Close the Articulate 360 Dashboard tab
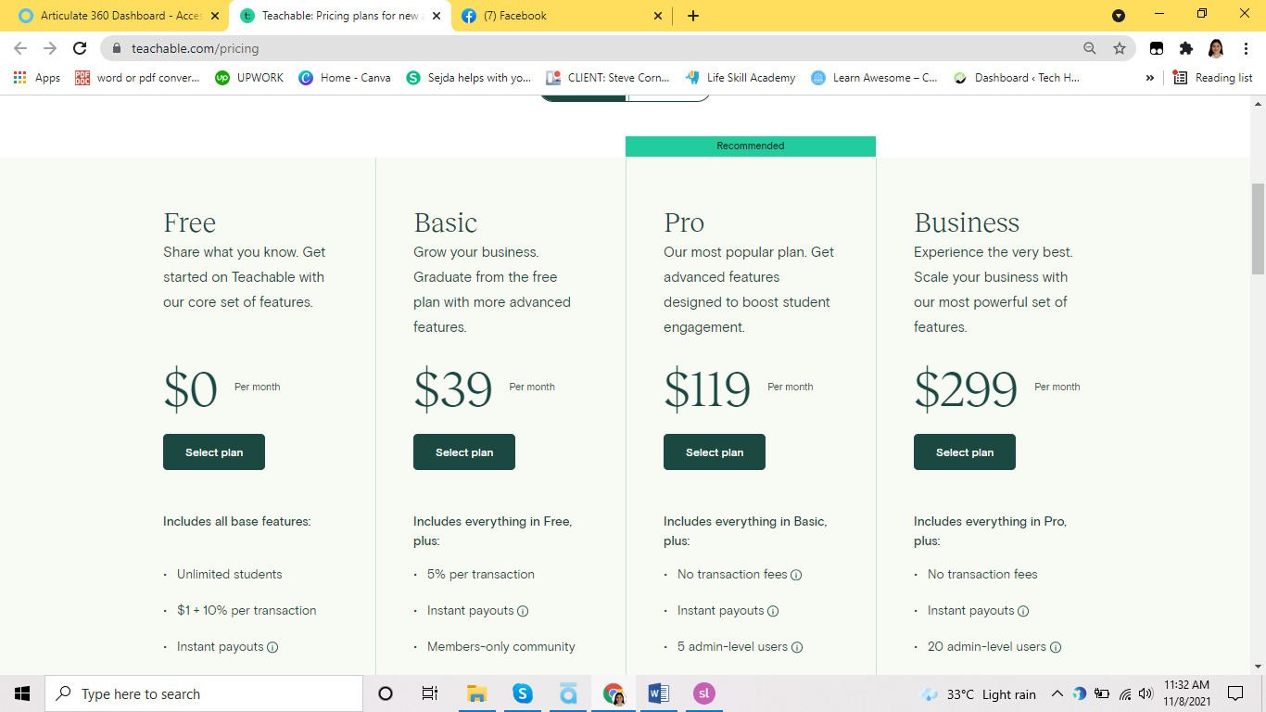 pos(215,16)
